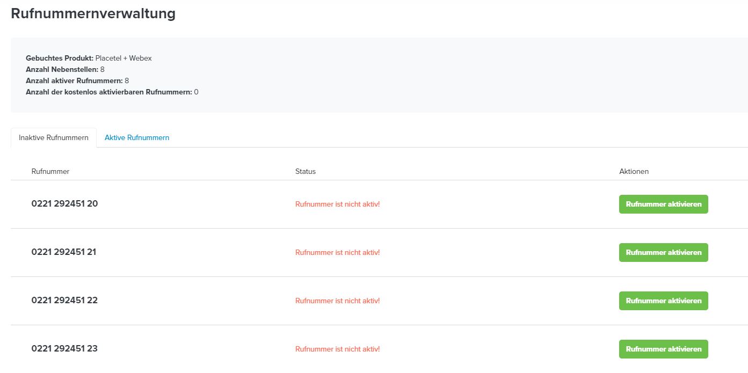Switch to the Aktive Rufnummern tab
Screen dimensions: 748x373
pyautogui.click(x=137, y=138)
